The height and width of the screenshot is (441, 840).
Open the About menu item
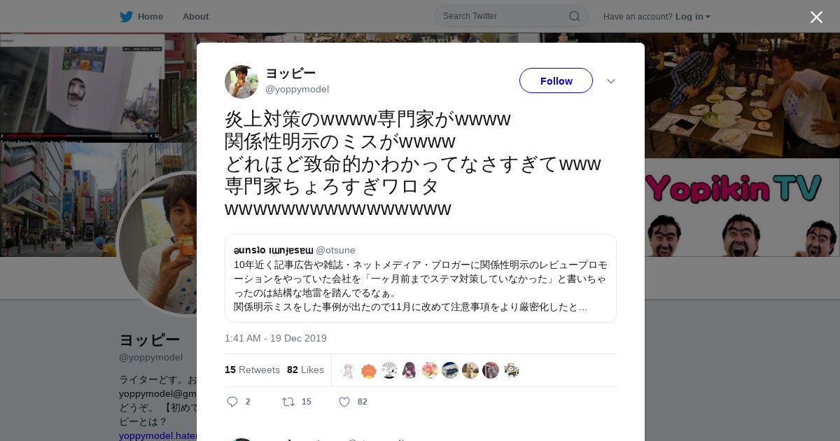click(195, 17)
